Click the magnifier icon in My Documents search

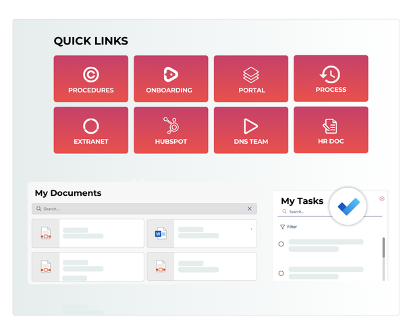(x=38, y=209)
